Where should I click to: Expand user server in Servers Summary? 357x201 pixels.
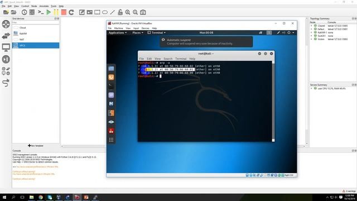click(x=311, y=88)
